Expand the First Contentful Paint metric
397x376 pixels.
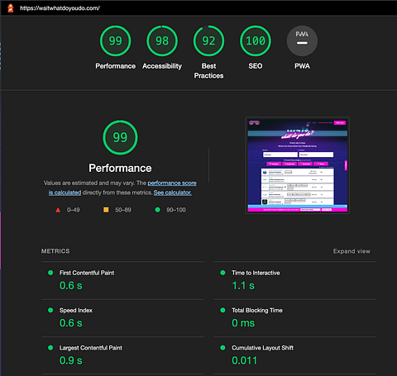[x=122, y=280]
